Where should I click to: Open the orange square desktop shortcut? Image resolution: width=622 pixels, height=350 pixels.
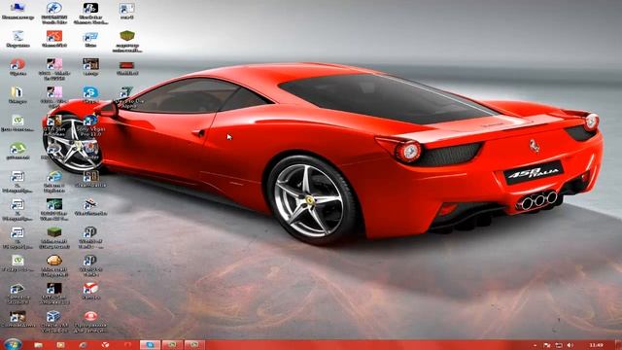(54, 36)
